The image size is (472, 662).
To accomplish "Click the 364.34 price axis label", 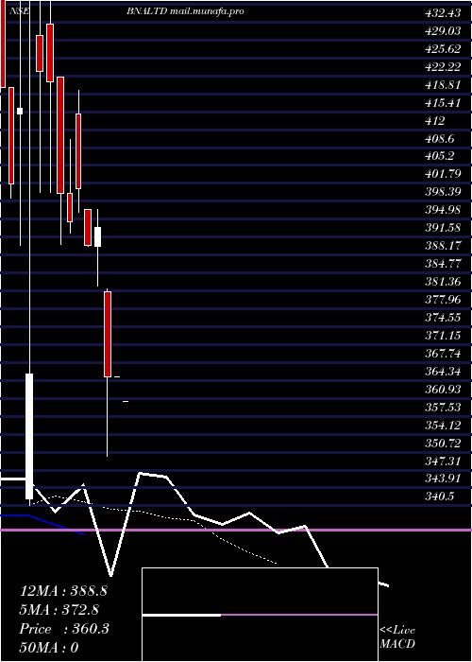I will (x=443, y=372).
